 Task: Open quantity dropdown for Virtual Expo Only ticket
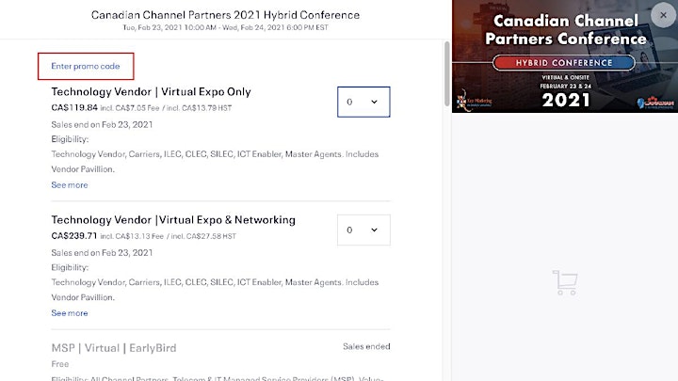pos(363,102)
